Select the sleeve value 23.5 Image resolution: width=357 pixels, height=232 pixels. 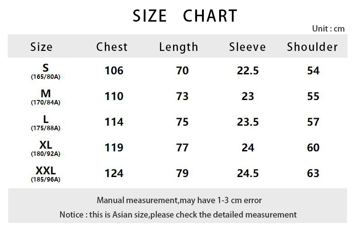pyautogui.click(x=248, y=122)
